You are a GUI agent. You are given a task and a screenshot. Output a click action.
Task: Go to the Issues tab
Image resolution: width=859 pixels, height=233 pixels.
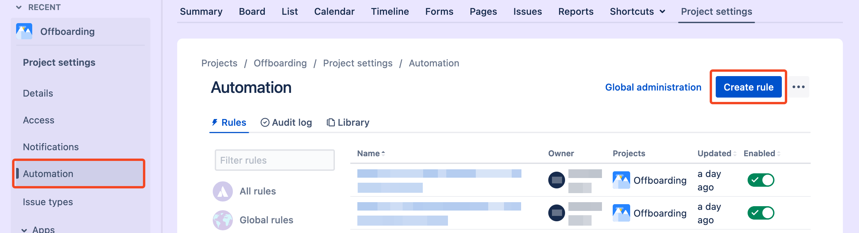[527, 11]
